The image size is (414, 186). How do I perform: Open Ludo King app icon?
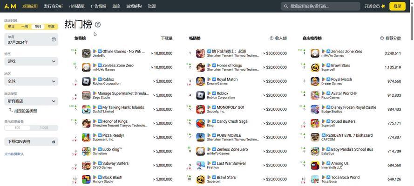pos(86,151)
